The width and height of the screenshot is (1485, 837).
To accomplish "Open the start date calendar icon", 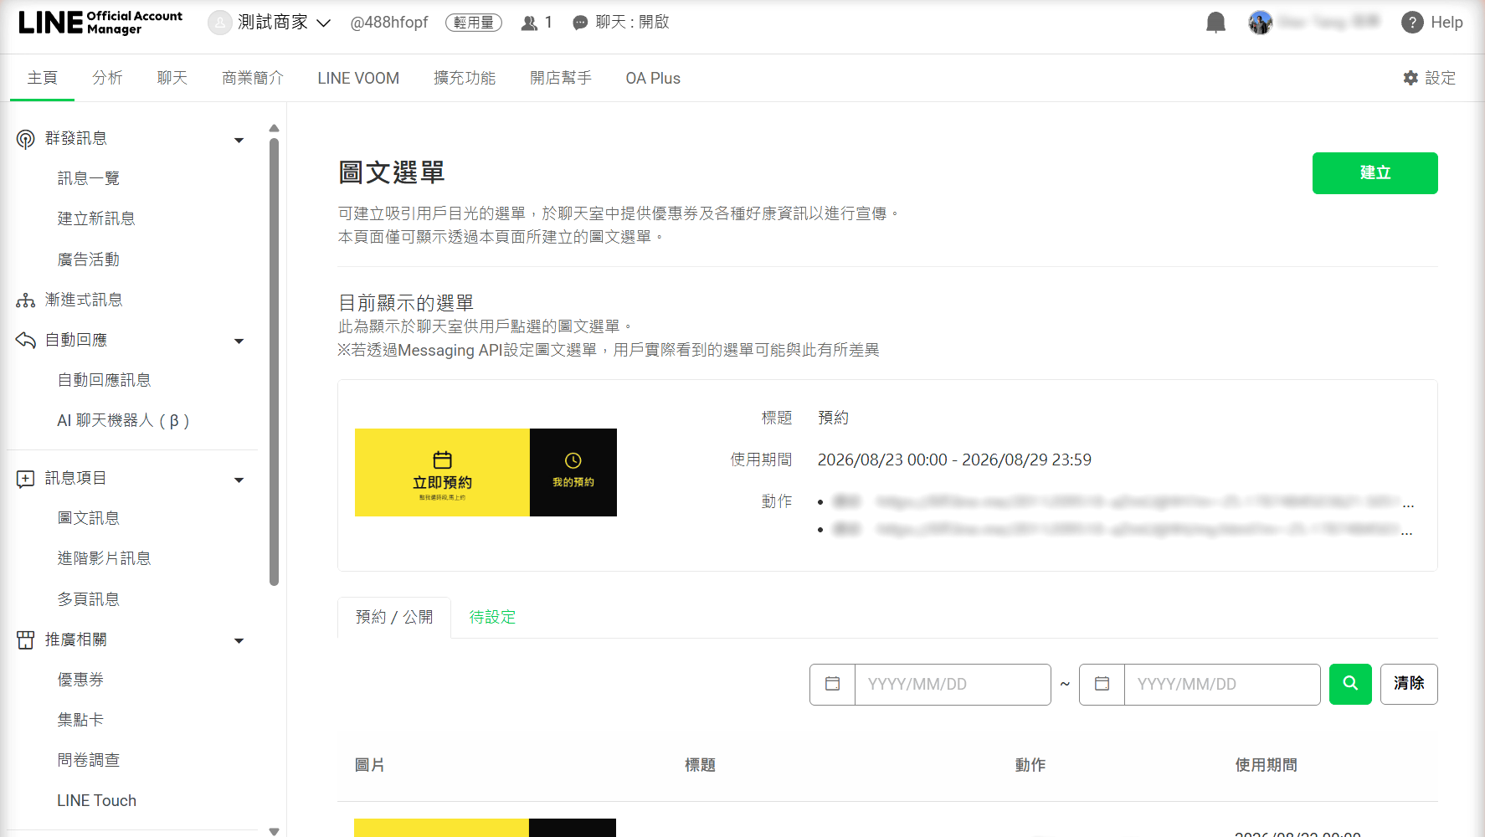I will [833, 684].
